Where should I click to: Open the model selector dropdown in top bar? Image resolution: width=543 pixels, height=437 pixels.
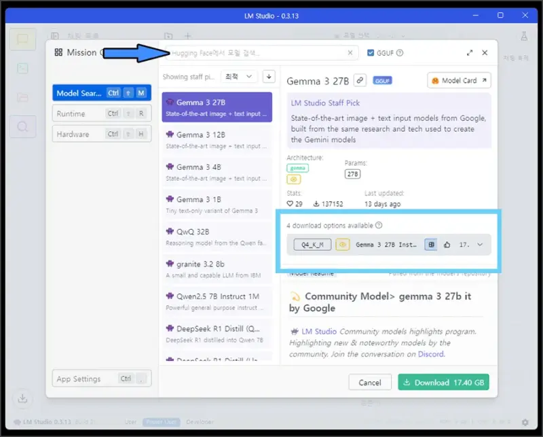pyautogui.click(x=369, y=36)
